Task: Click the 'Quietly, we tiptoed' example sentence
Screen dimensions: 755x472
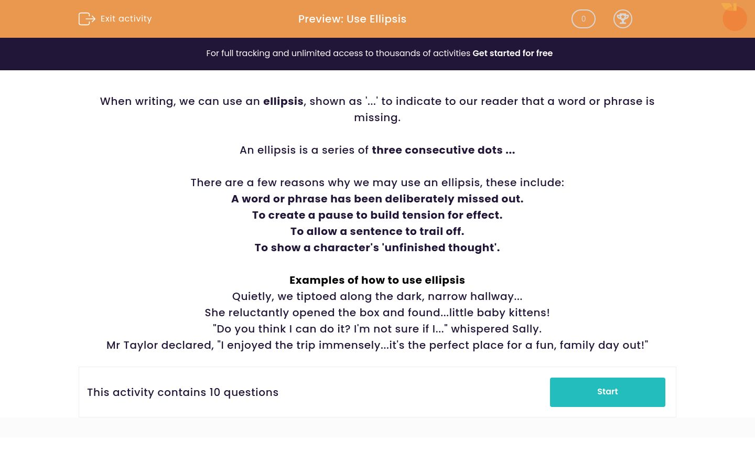Action: (377, 296)
